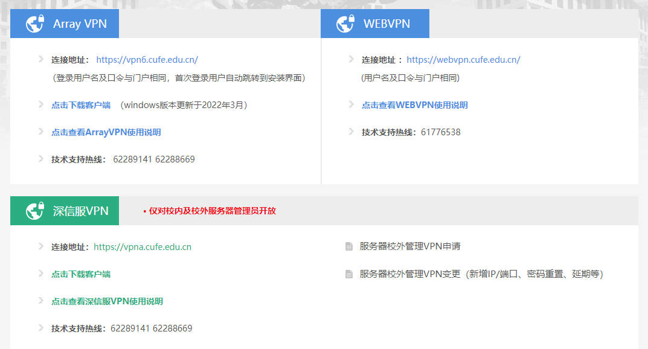Click document icon beside 服务器校外管理VPN申请

348,246
